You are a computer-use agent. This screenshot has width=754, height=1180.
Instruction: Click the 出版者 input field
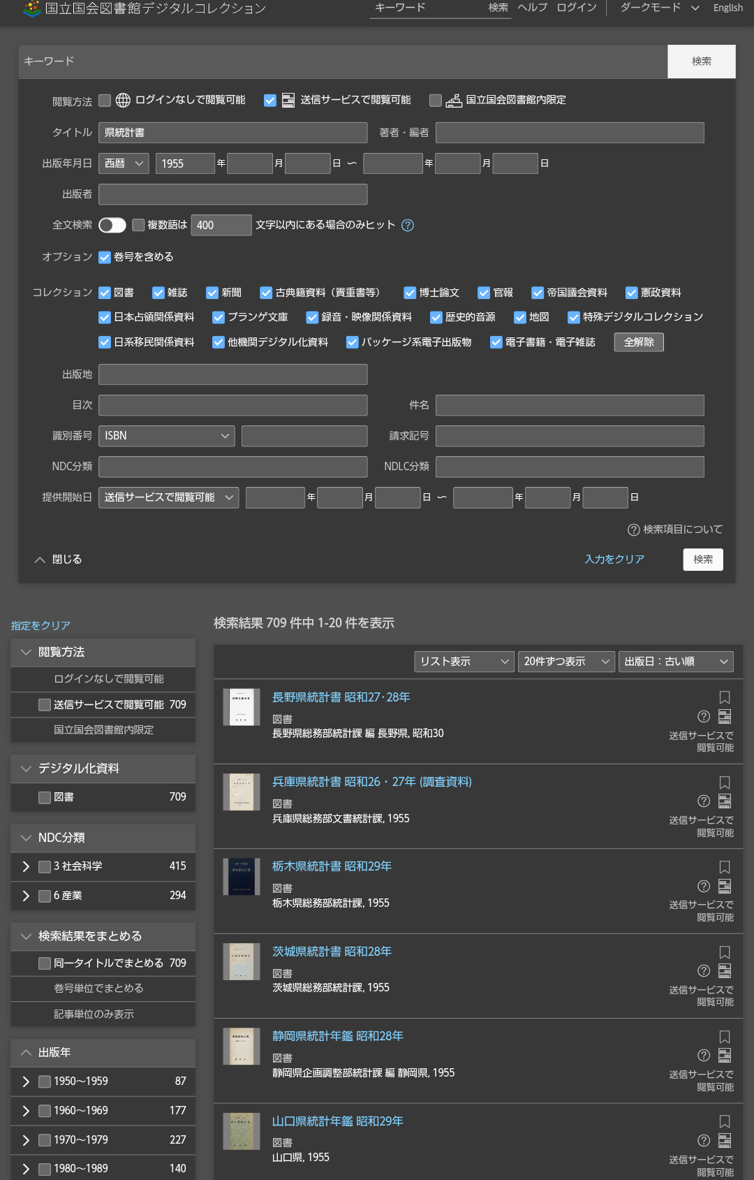pos(233,194)
